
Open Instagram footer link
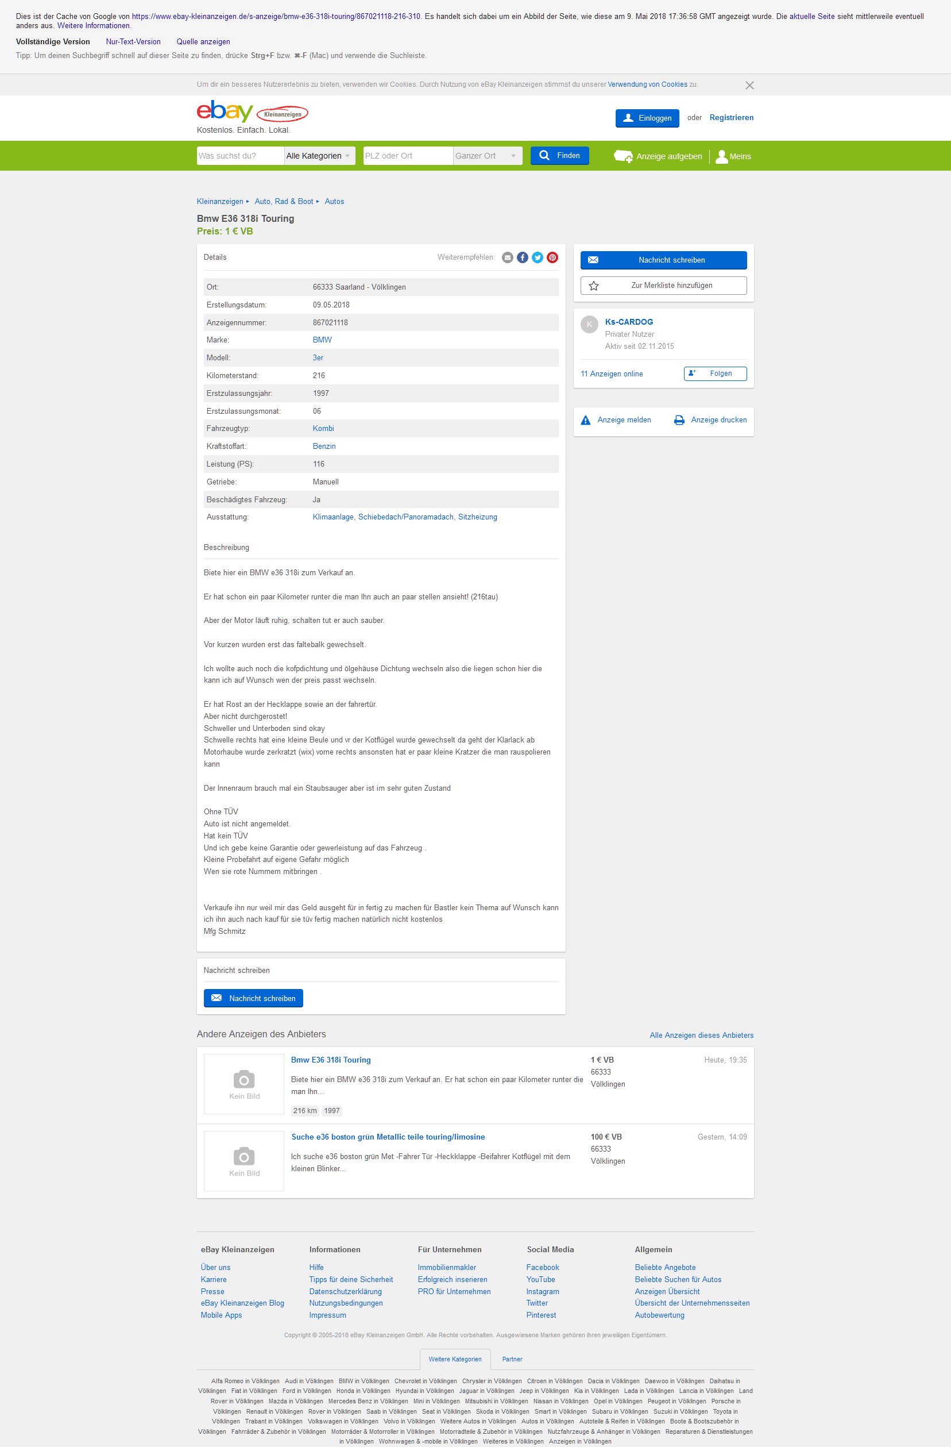click(543, 1291)
